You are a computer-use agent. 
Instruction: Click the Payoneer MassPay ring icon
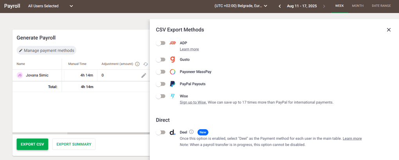[x=173, y=72]
